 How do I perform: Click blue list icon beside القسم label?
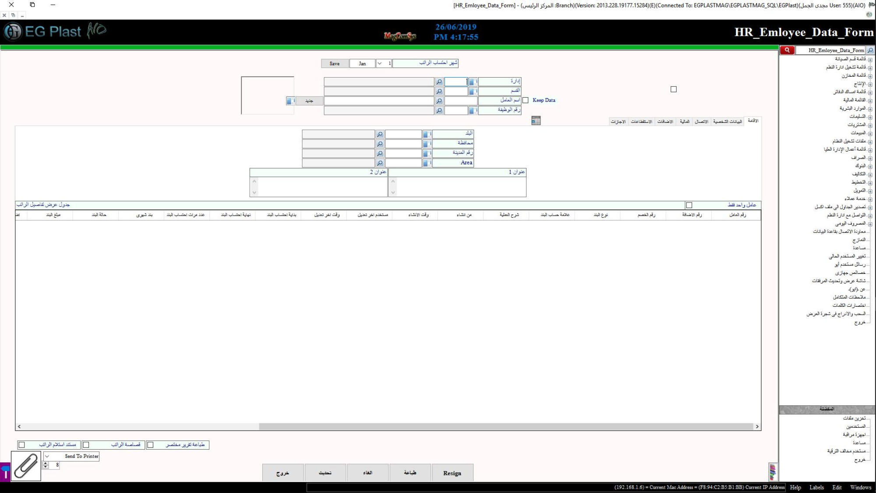pos(473,92)
